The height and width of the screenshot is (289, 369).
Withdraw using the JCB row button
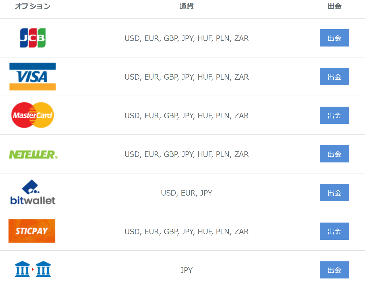[334, 38]
